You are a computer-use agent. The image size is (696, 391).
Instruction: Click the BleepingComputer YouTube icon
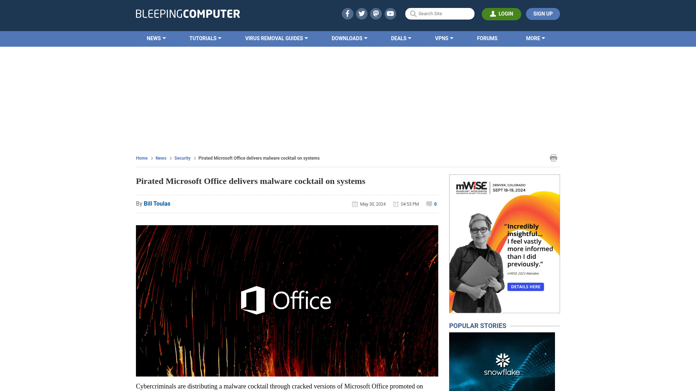point(390,13)
